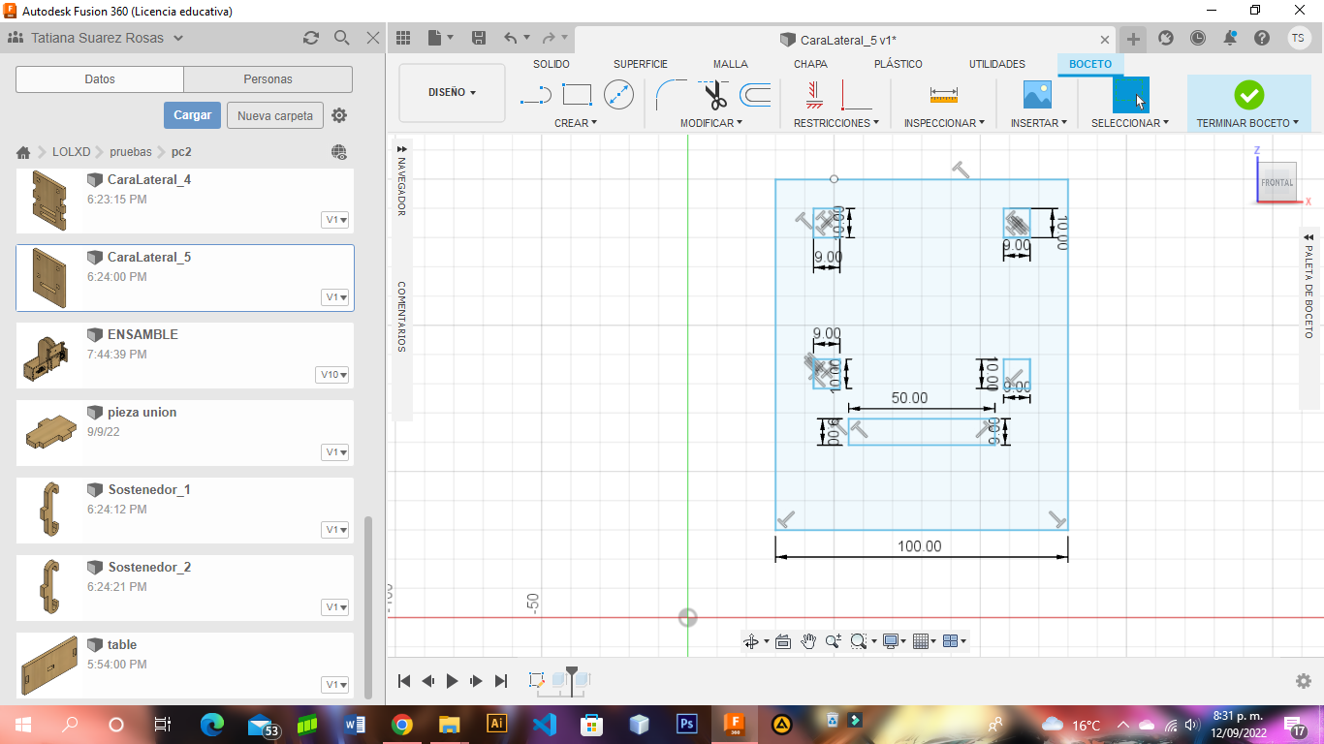Toggle the data panel grid icon
1324x744 pixels.
(x=403, y=38)
